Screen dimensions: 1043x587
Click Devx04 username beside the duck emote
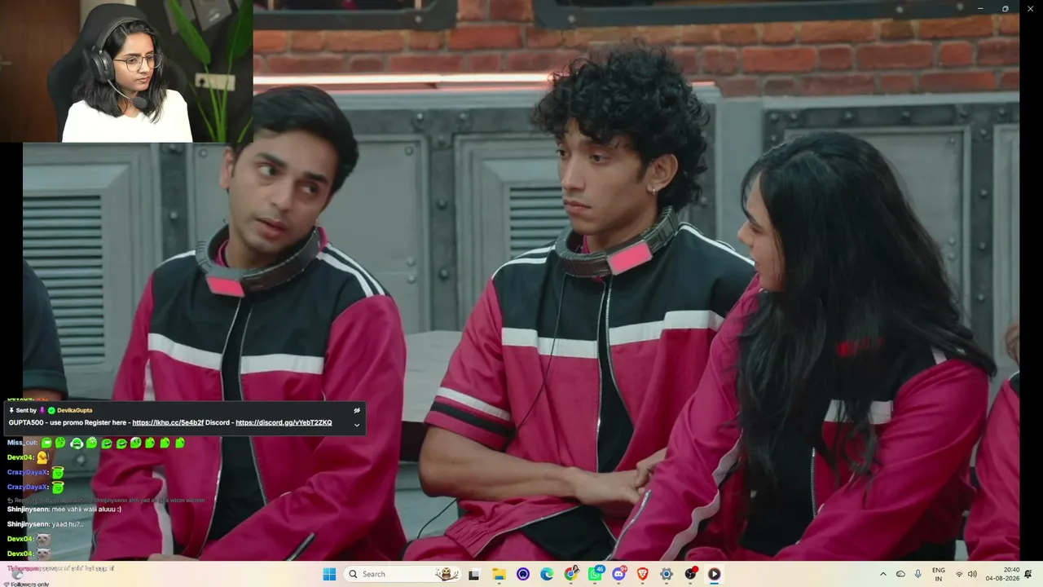[20, 457]
